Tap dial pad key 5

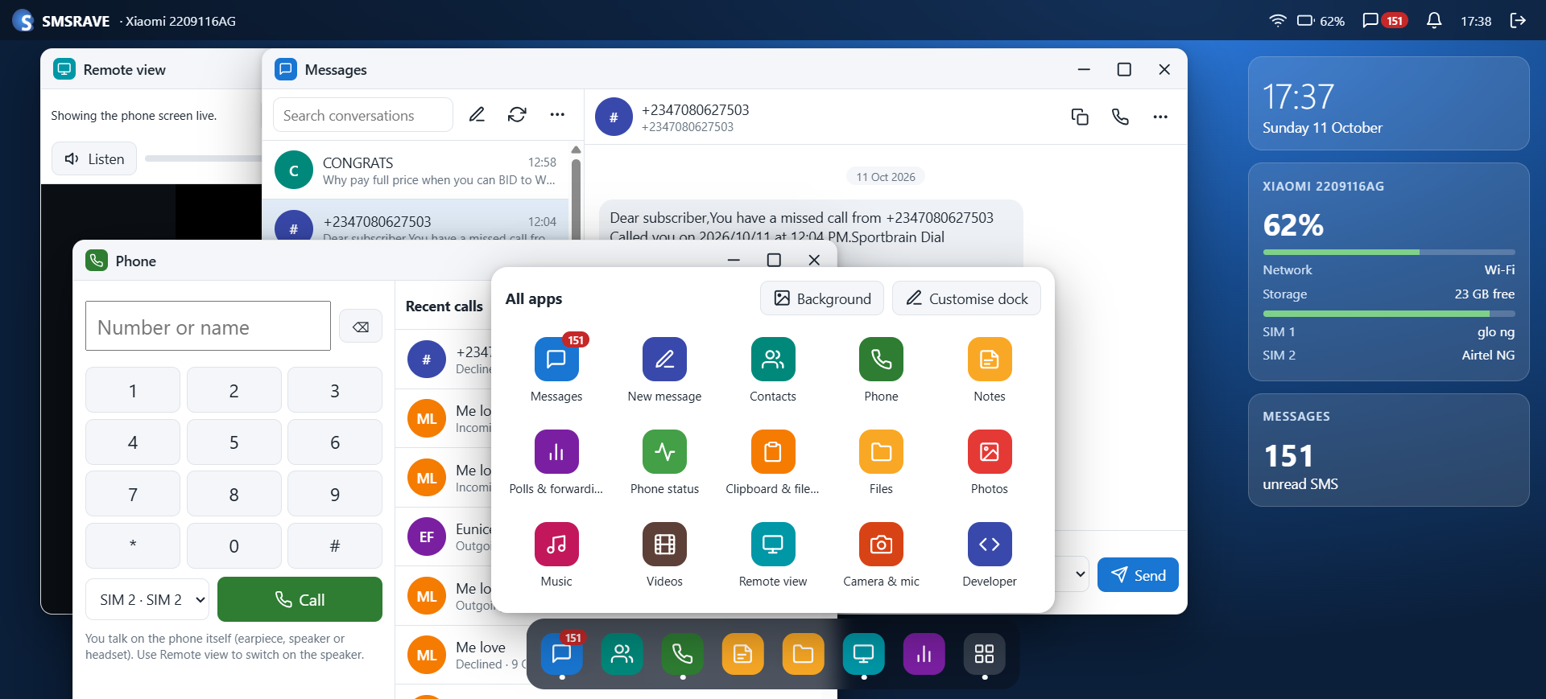234,442
